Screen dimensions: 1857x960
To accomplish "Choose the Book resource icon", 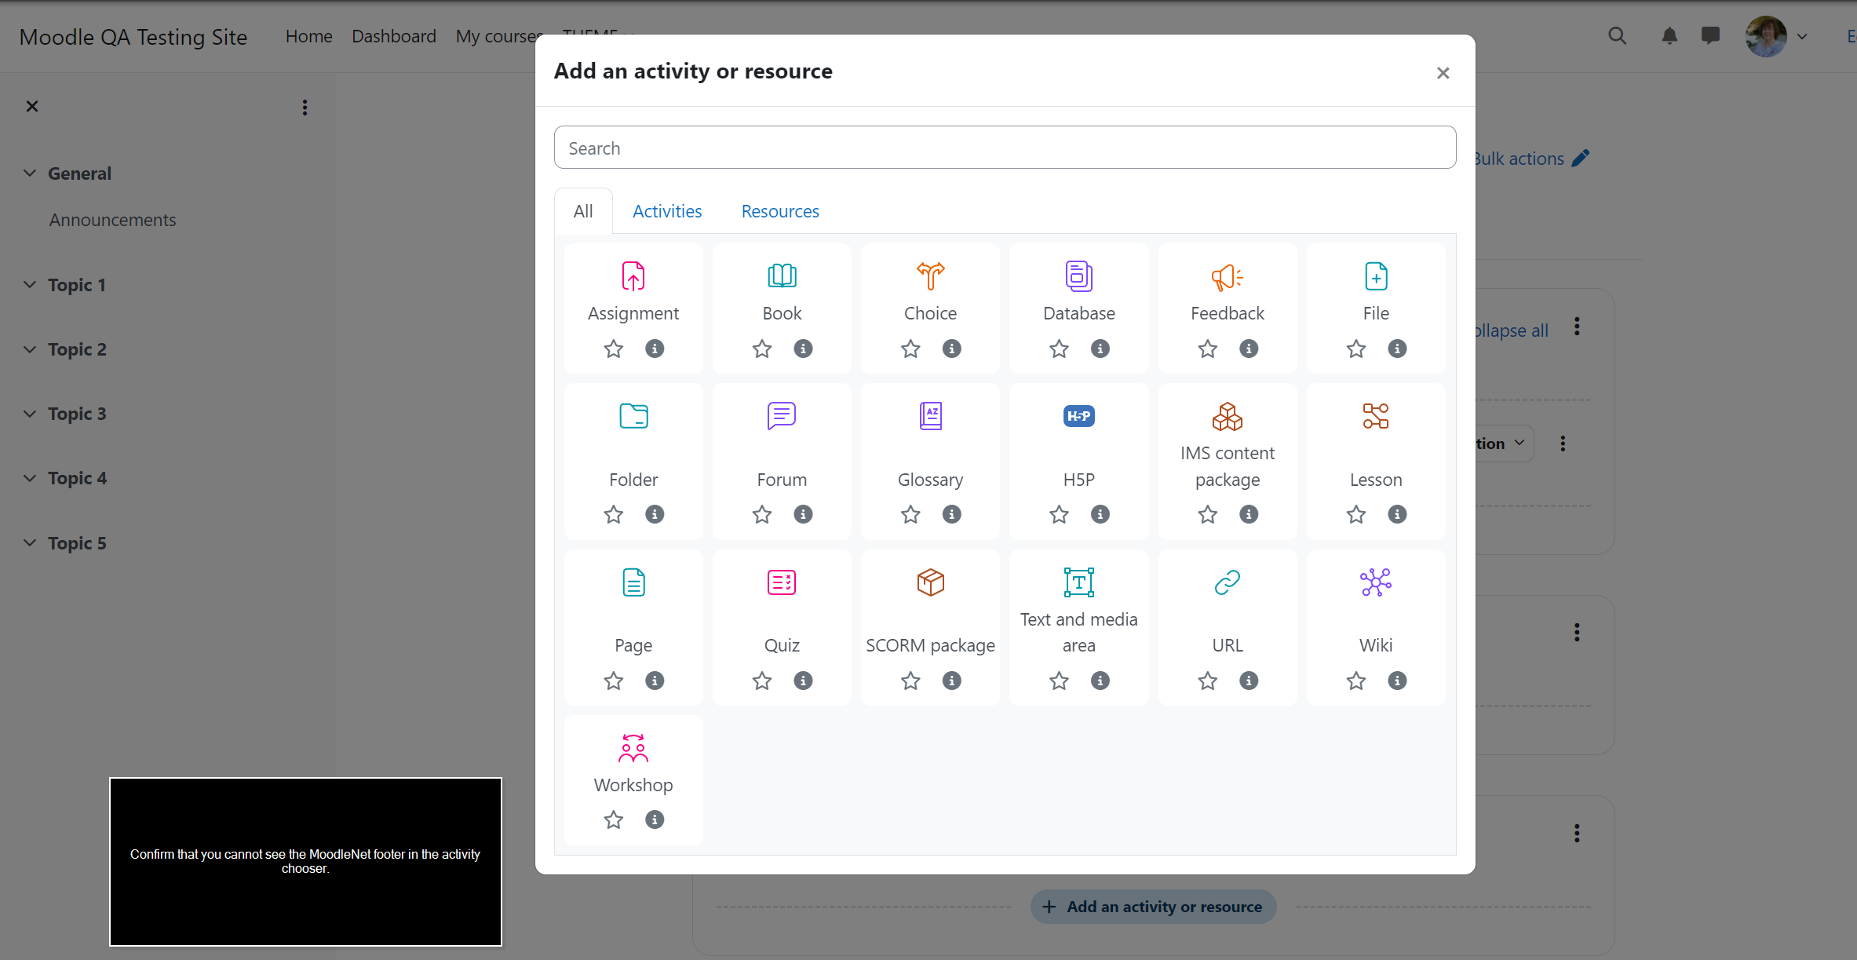I will coord(782,276).
